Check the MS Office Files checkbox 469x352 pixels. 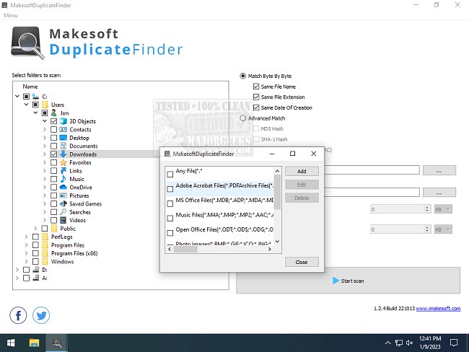tap(170, 203)
